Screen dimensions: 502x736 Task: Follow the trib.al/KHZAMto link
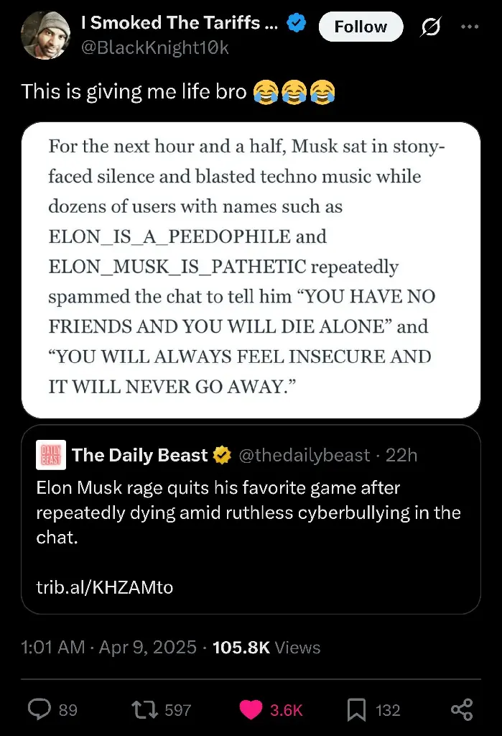pos(105,586)
